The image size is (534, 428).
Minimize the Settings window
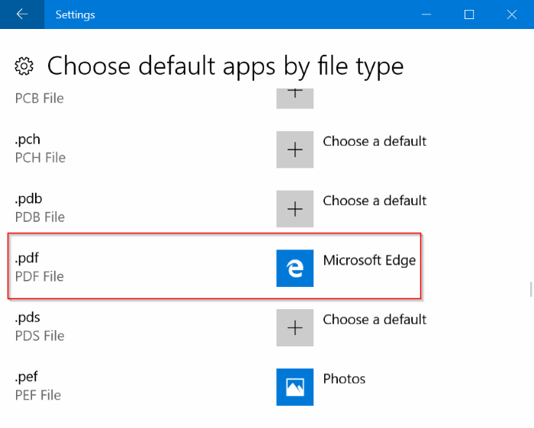pyautogui.click(x=426, y=14)
